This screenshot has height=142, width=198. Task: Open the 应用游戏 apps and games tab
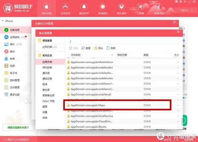pyautogui.click(x=65, y=9)
